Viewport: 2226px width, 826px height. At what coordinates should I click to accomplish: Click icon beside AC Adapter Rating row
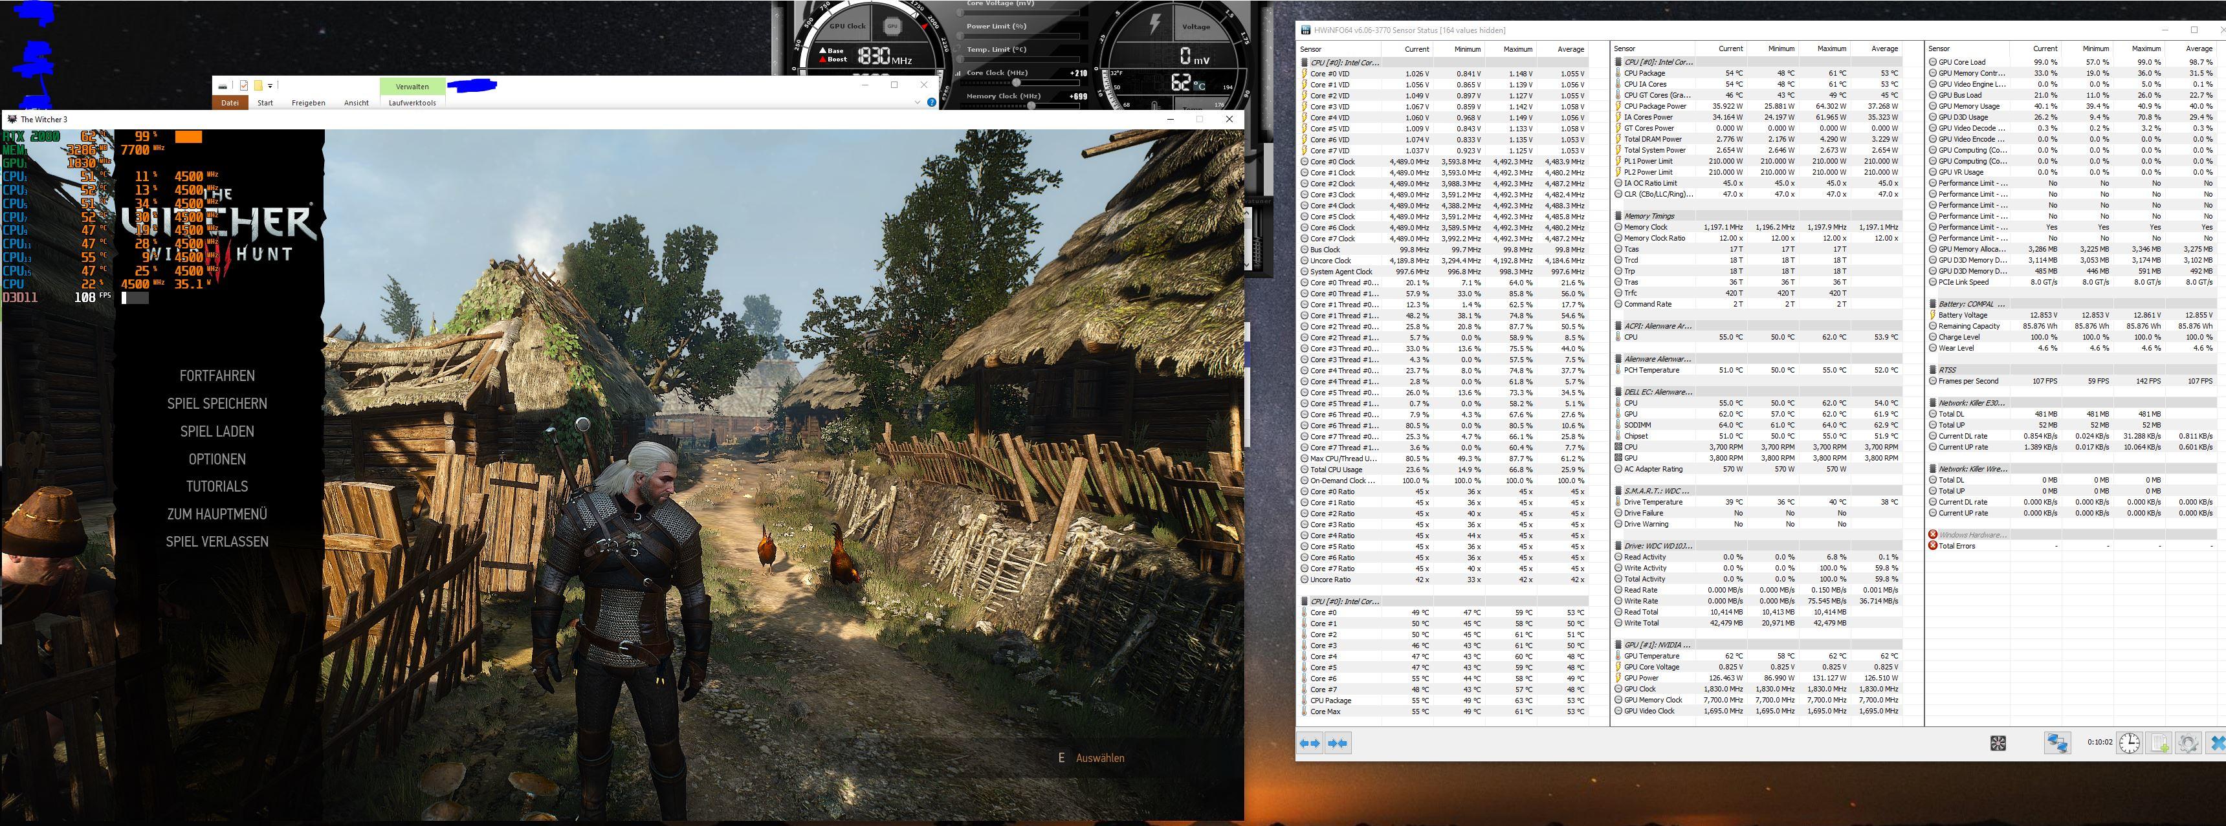pyautogui.click(x=1618, y=469)
